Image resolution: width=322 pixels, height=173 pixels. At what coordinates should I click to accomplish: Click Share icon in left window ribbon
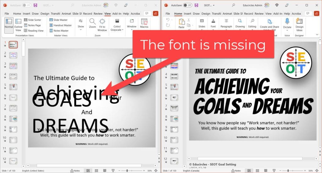coord(155,13)
